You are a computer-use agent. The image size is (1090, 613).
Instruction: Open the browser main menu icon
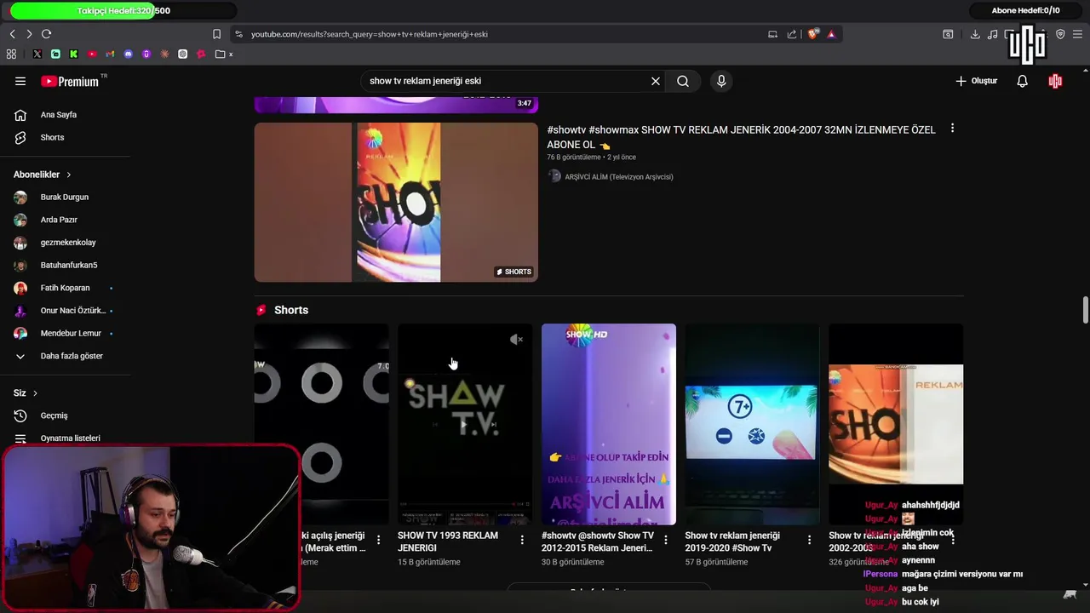coord(1078,34)
